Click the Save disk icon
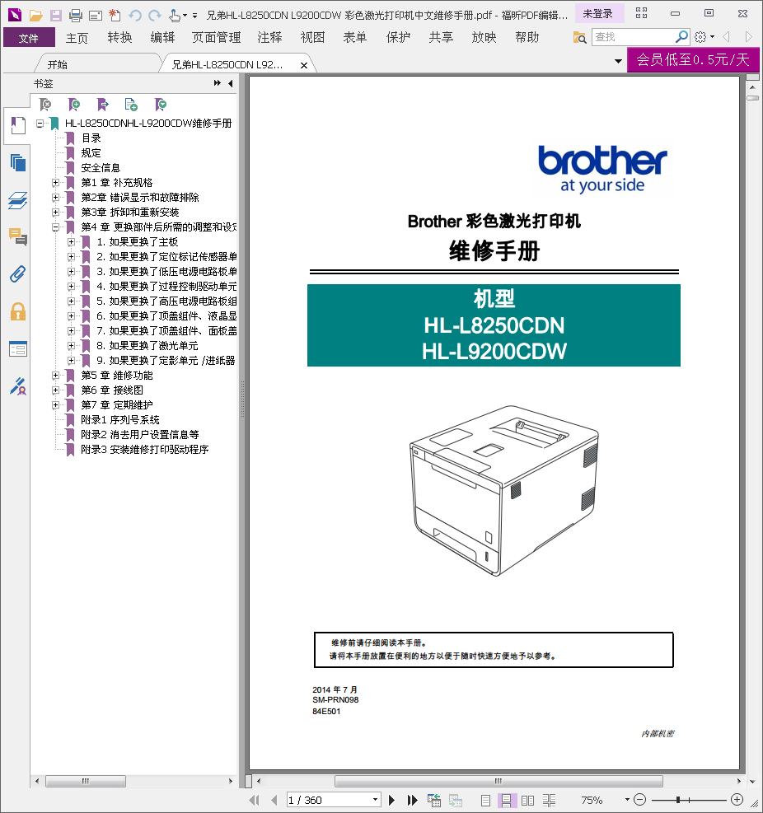 (55, 15)
